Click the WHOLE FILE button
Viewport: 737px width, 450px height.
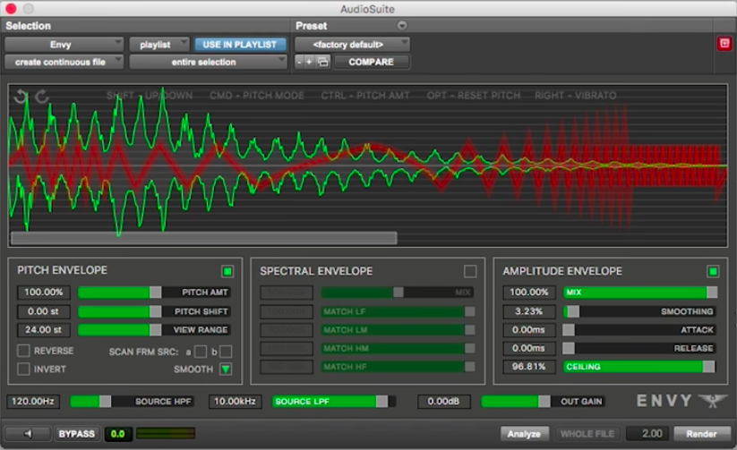coord(587,434)
